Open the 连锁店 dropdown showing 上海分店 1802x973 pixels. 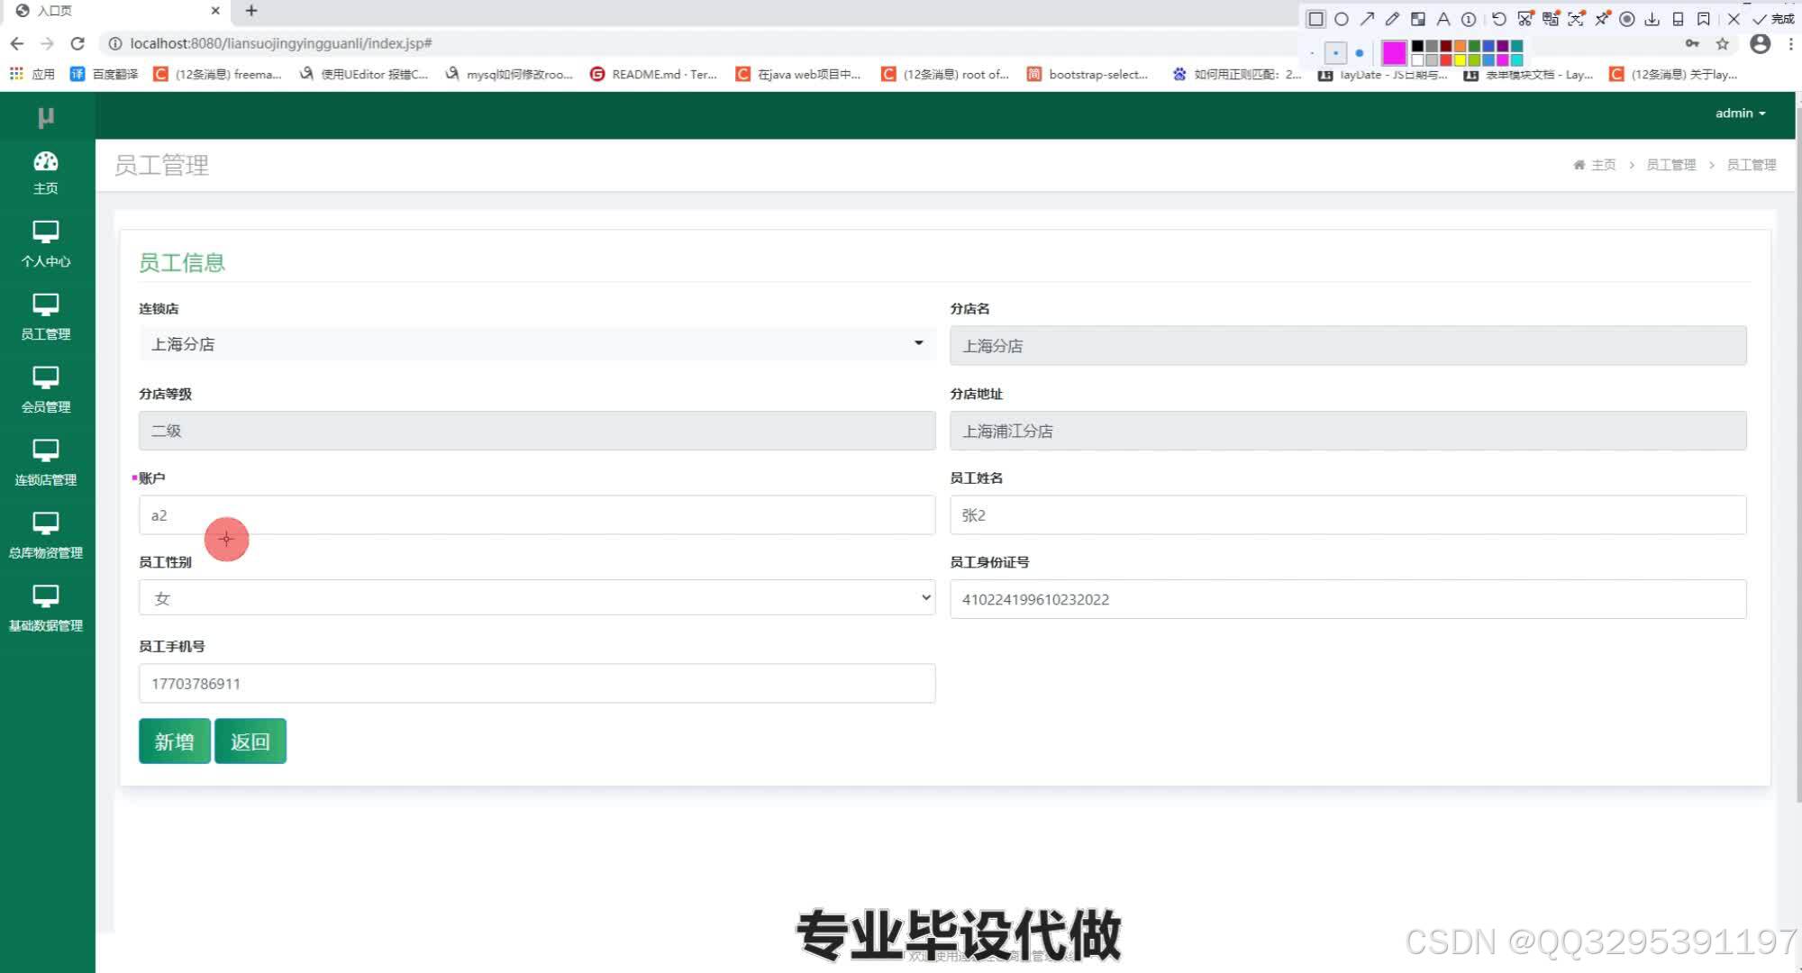tap(537, 344)
